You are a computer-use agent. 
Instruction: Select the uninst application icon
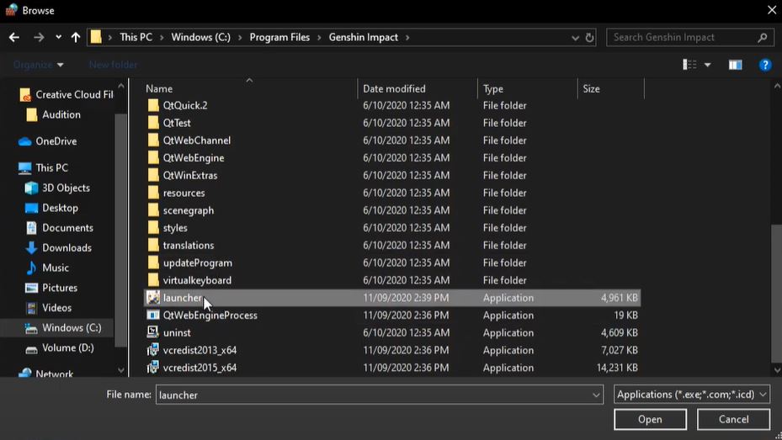point(153,332)
